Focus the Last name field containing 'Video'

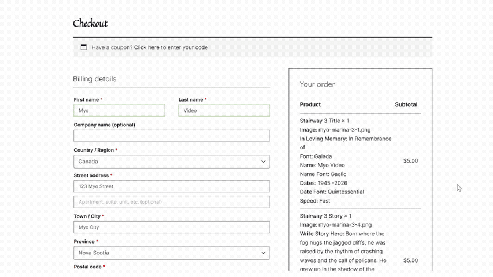(x=224, y=110)
